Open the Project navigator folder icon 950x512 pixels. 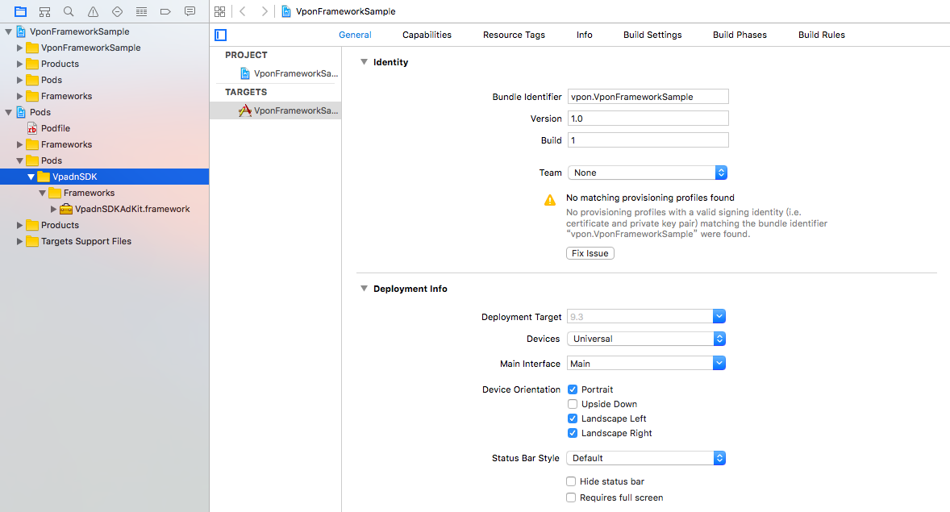tap(21, 11)
